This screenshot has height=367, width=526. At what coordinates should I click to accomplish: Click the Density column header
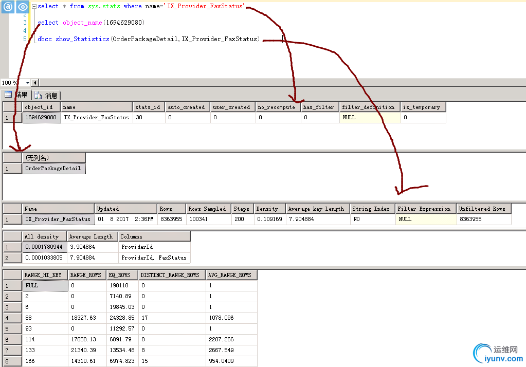pyautogui.click(x=269, y=209)
